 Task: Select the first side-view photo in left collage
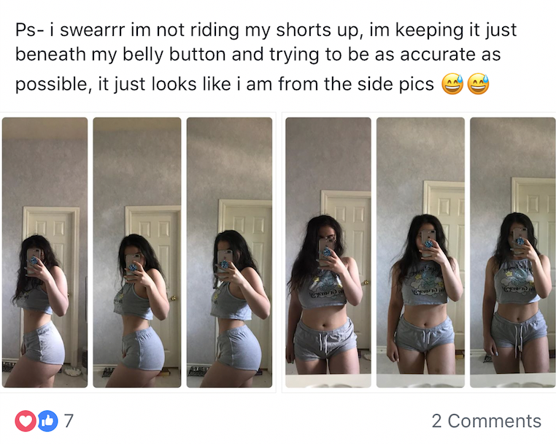(45, 252)
